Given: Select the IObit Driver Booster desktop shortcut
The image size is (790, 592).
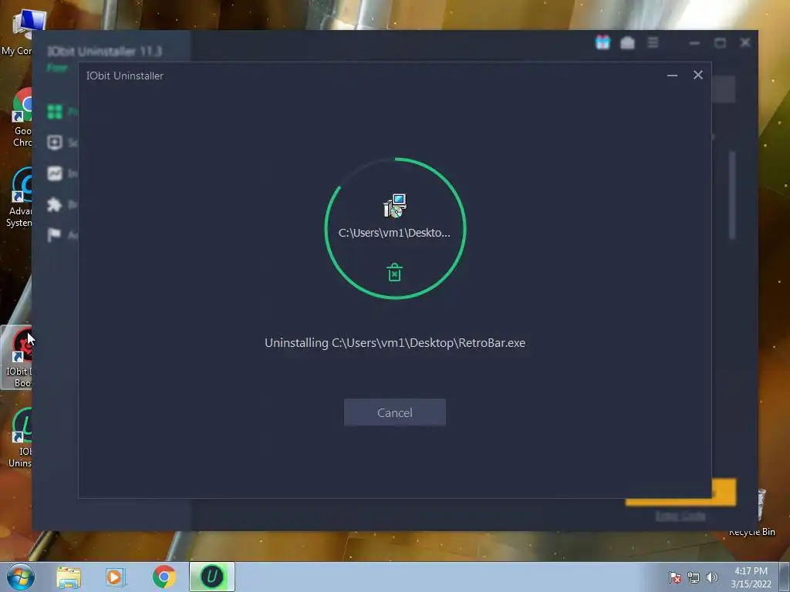Looking at the screenshot, I should (17, 358).
